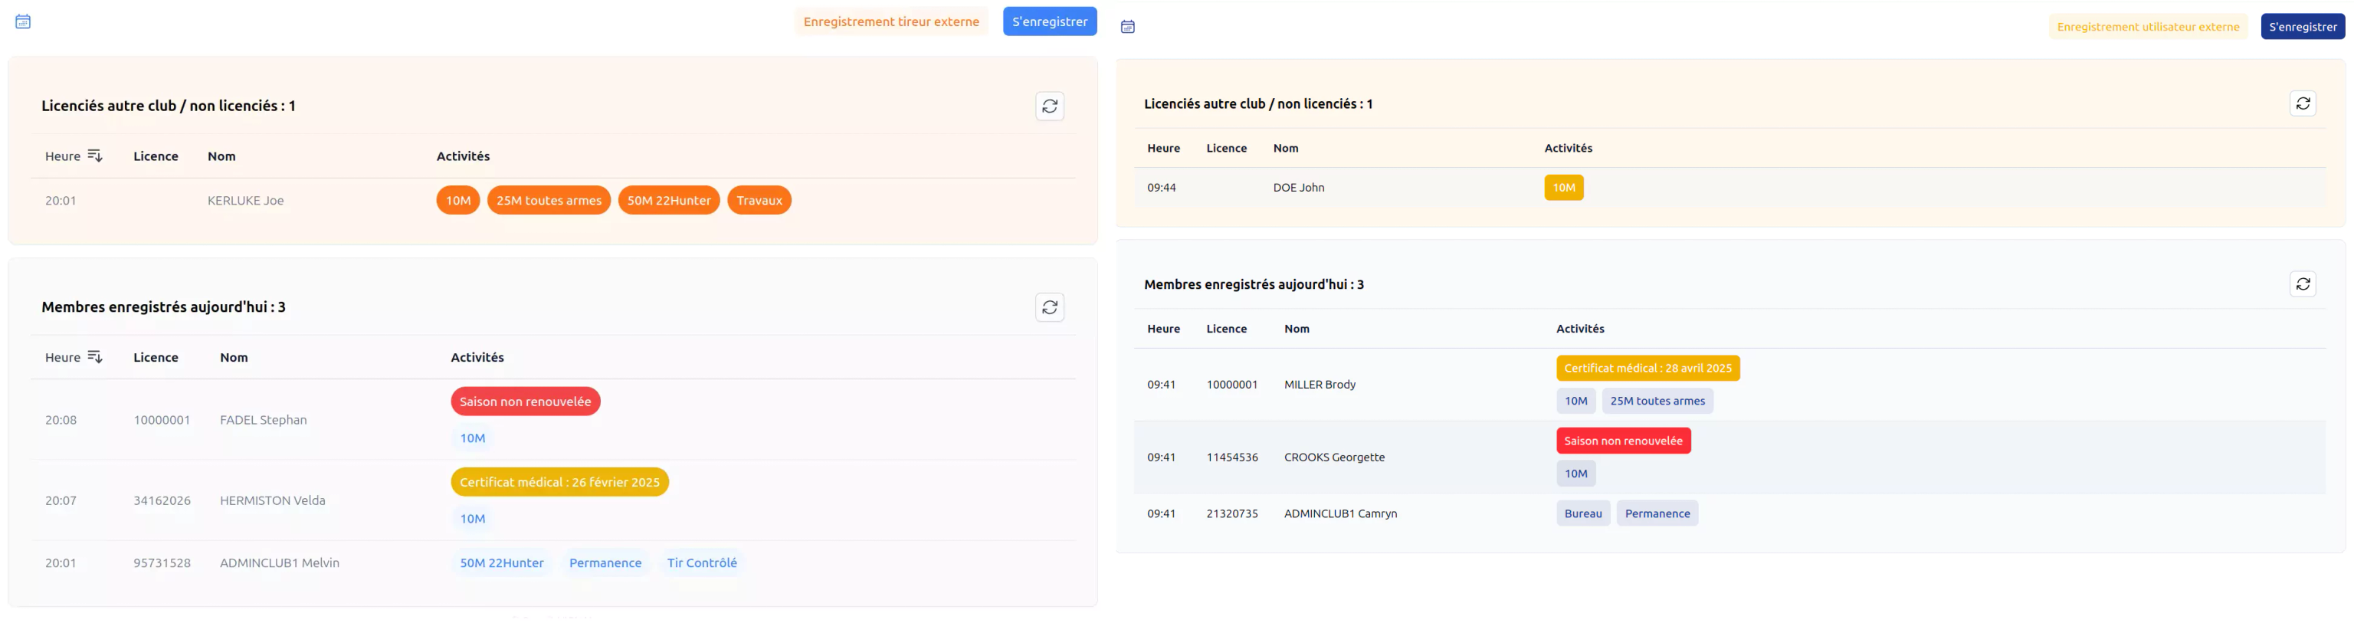Refresh right panel's members registered list
Image resolution: width=2354 pixels, height=623 pixels.
click(2303, 284)
